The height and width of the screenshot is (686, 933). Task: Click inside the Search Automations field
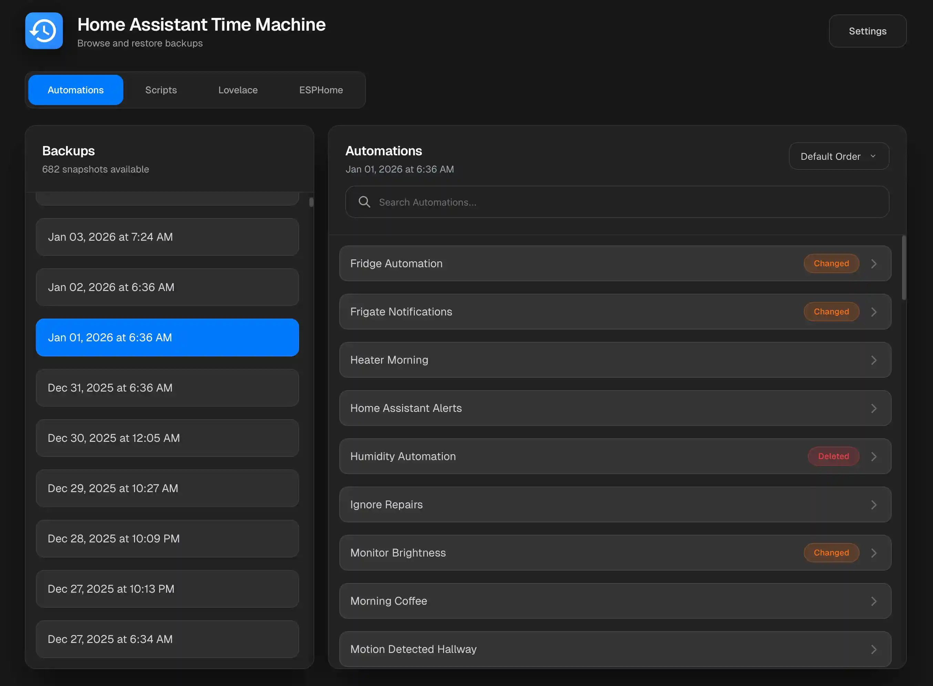point(582,202)
